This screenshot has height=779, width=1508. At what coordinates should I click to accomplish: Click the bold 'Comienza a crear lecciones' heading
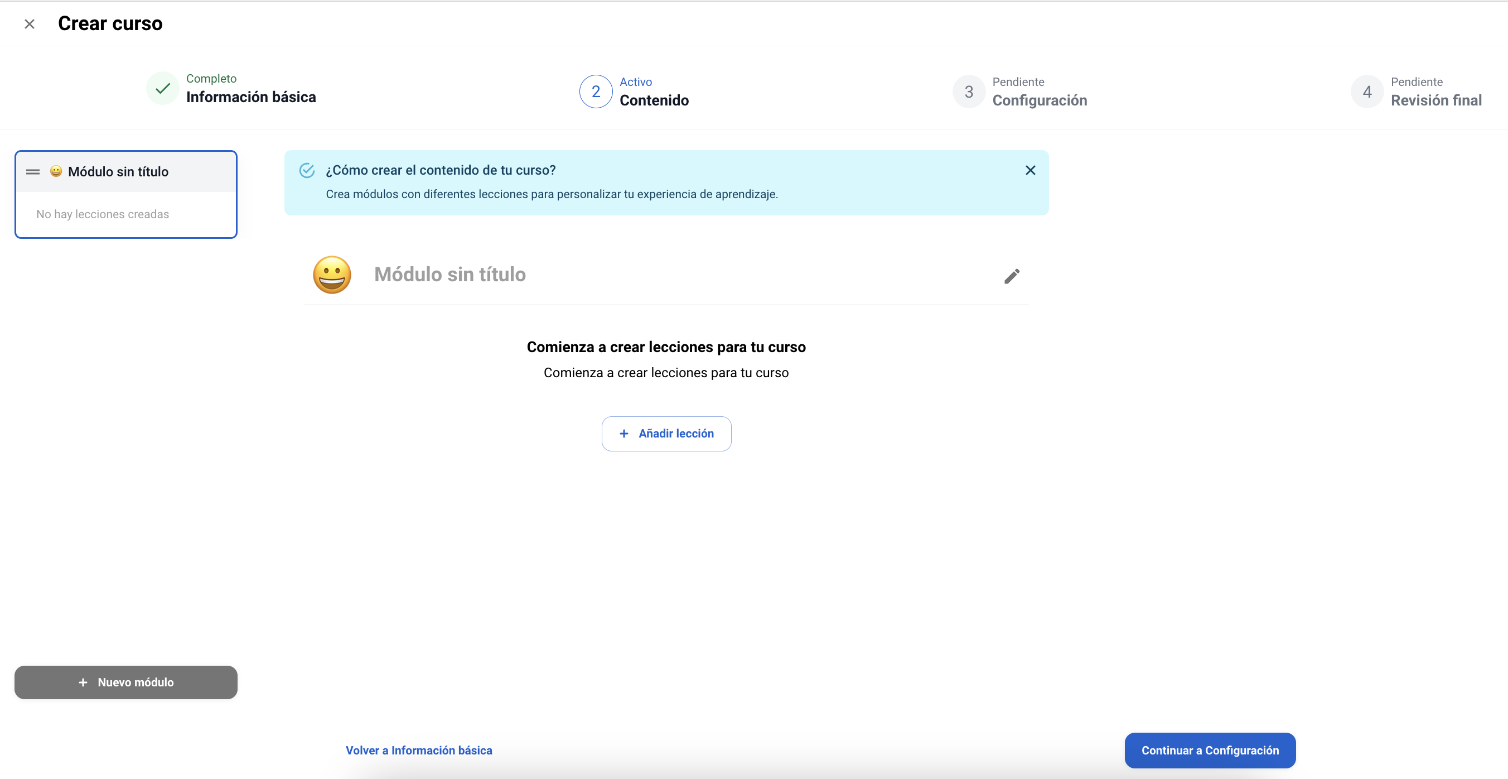665,347
